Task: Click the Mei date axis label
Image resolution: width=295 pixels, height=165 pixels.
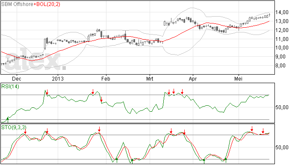Action: pyautogui.click(x=238, y=78)
